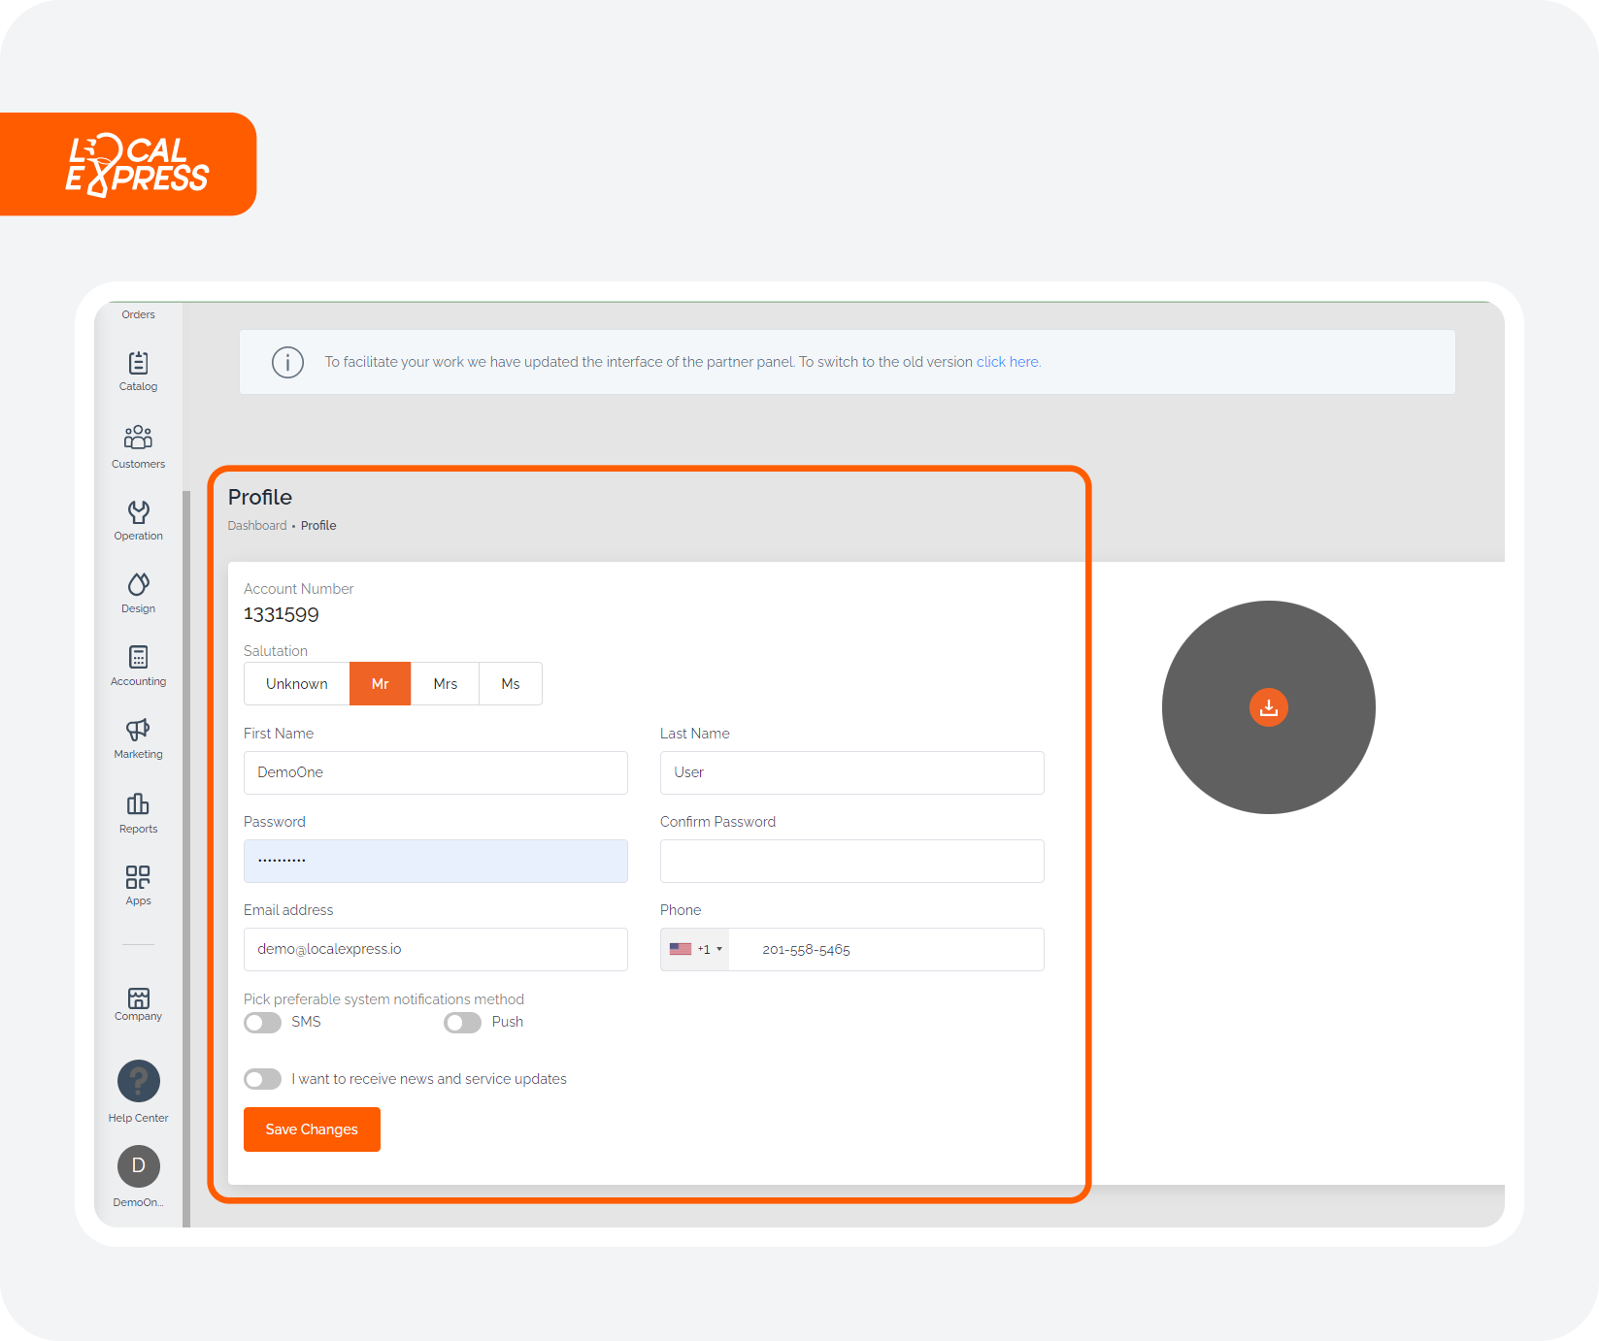Open the Design section

click(x=138, y=590)
